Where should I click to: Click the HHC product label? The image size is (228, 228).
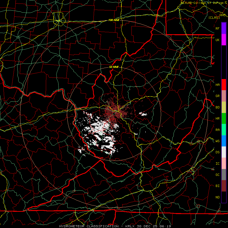pos(223,15)
